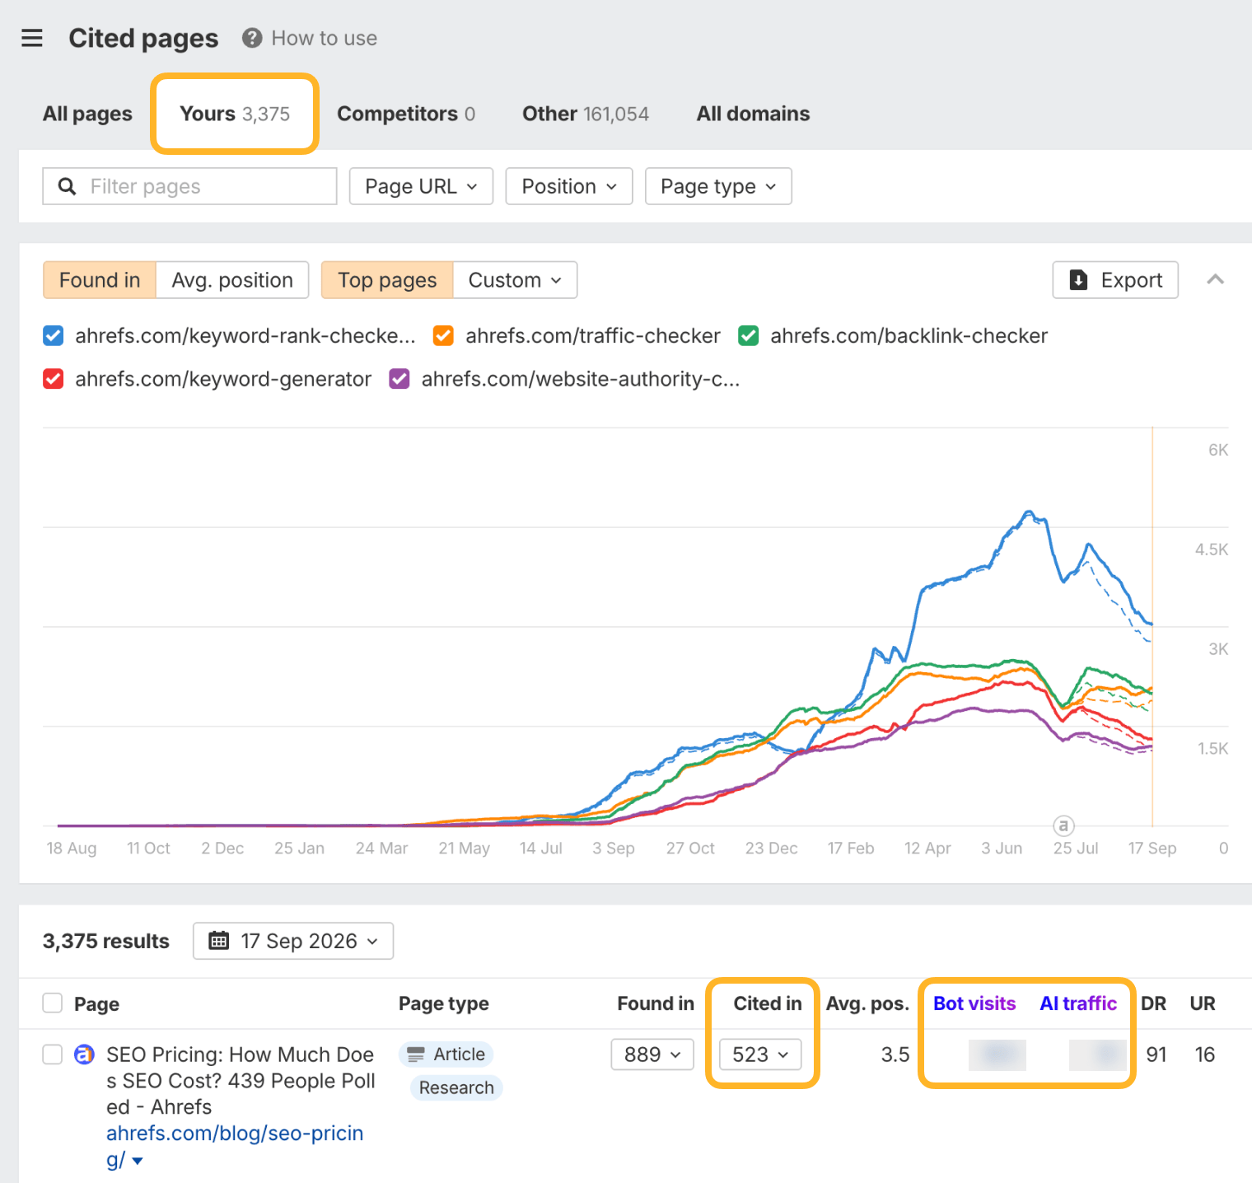Click the How to use help icon
The image size is (1252, 1183).
[x=252, y=38]
